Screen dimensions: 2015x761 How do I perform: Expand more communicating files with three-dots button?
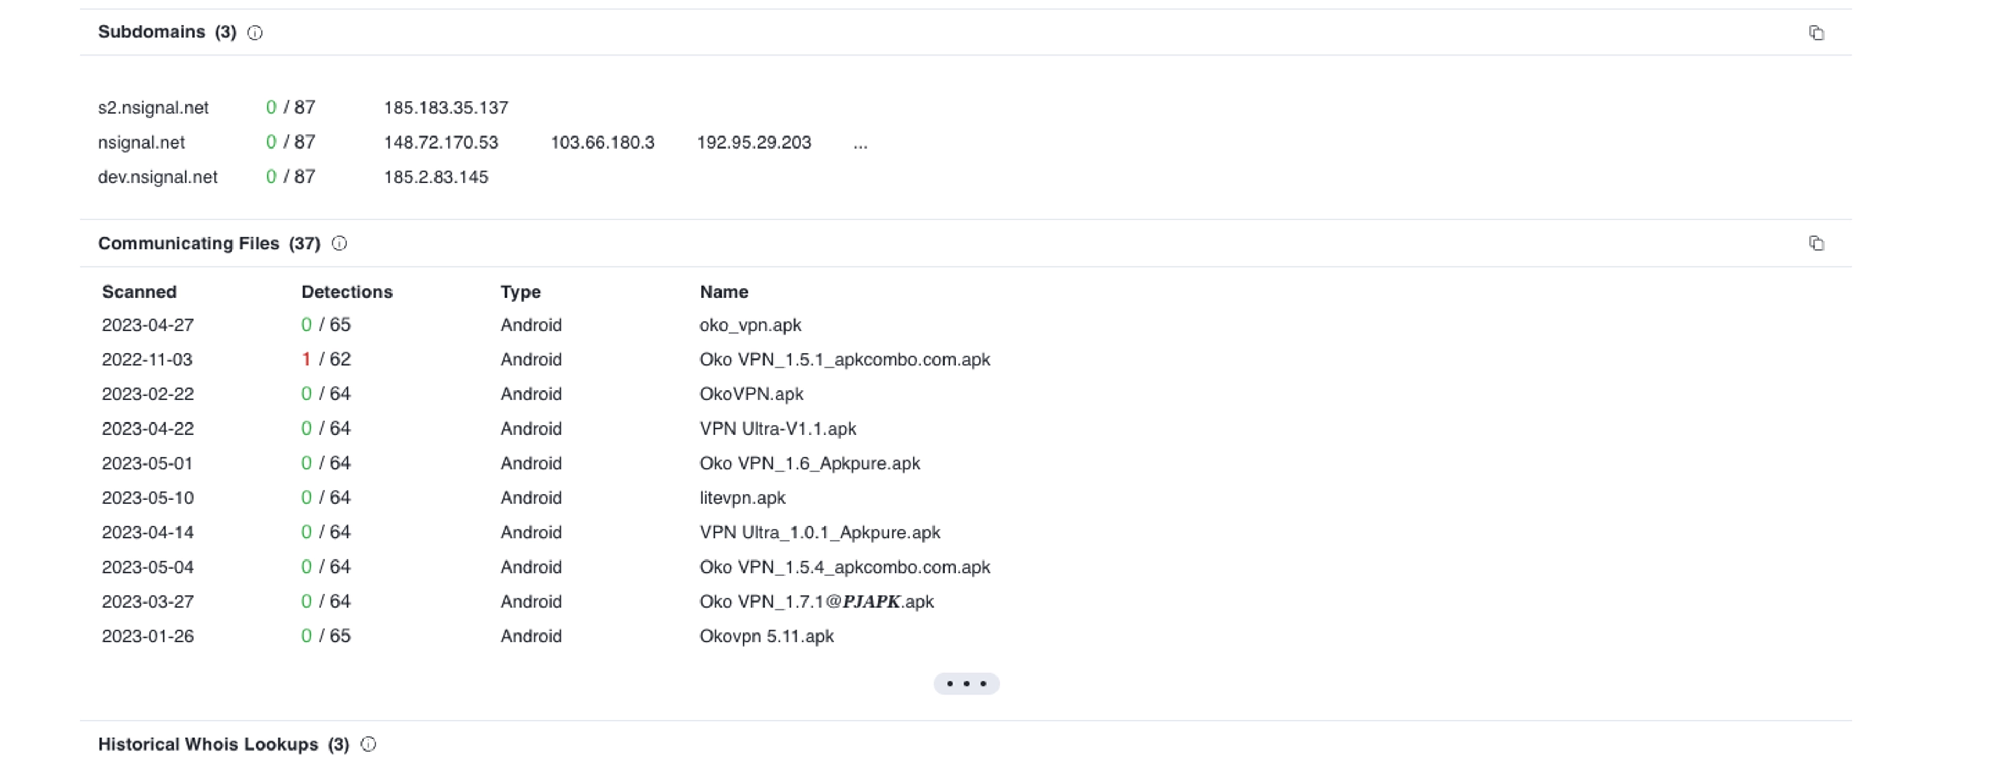click(x=966, y=683)
